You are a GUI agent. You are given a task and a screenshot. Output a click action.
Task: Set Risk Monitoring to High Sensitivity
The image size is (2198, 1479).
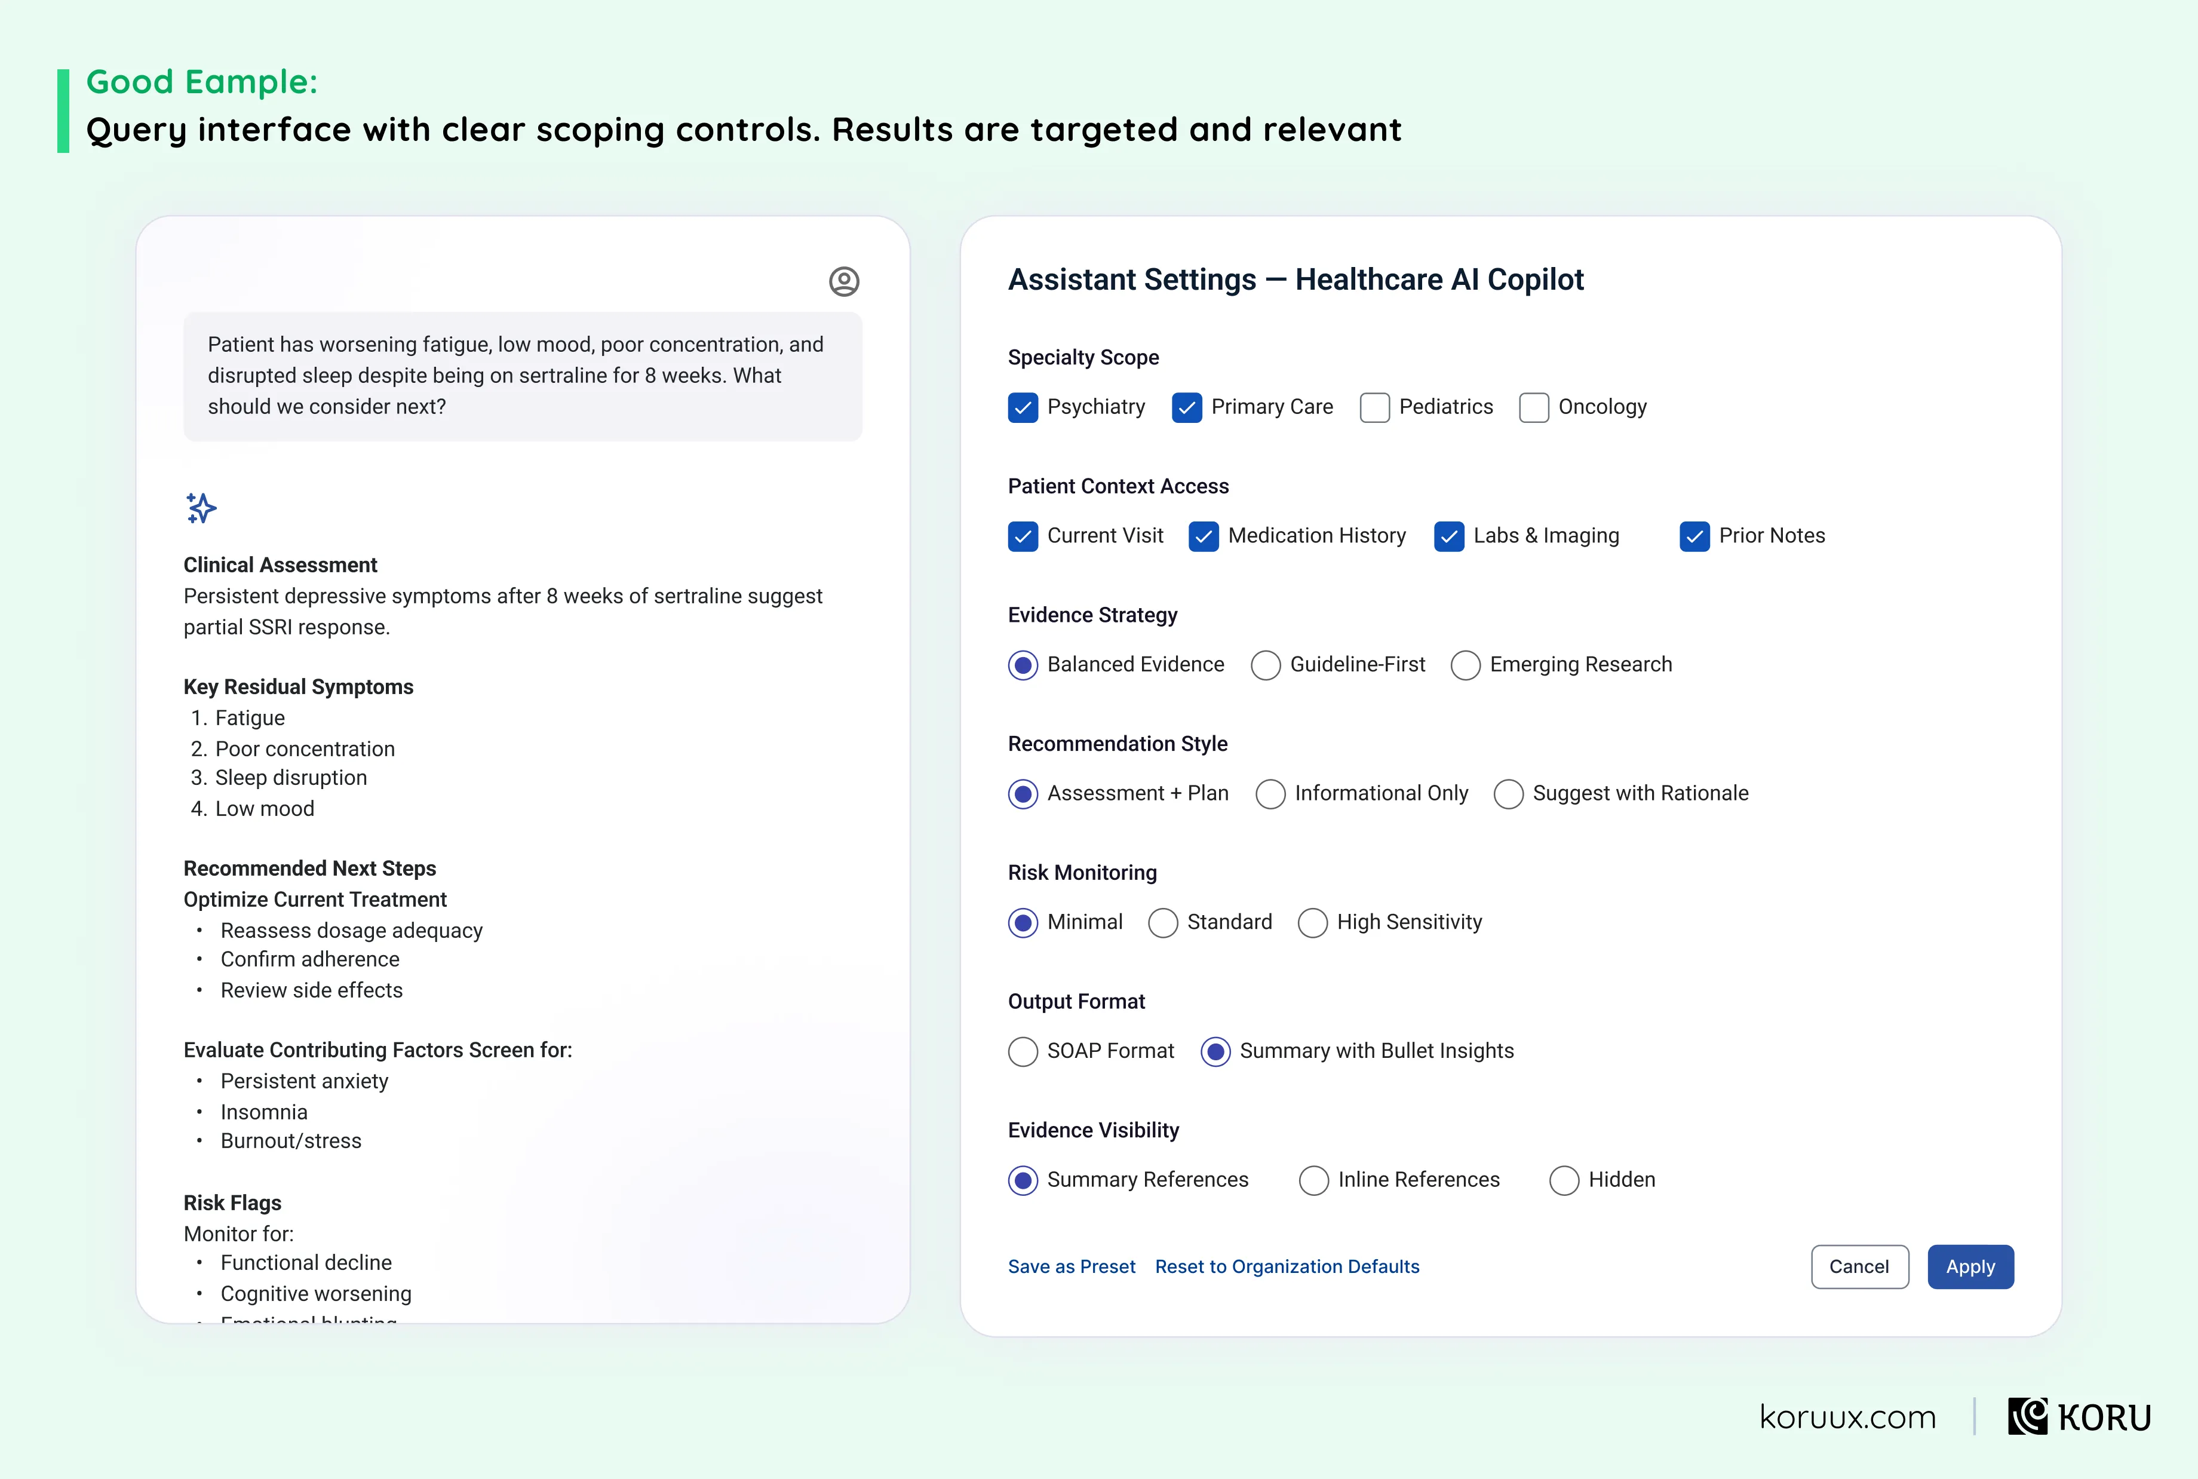[x=1313, y=922]
